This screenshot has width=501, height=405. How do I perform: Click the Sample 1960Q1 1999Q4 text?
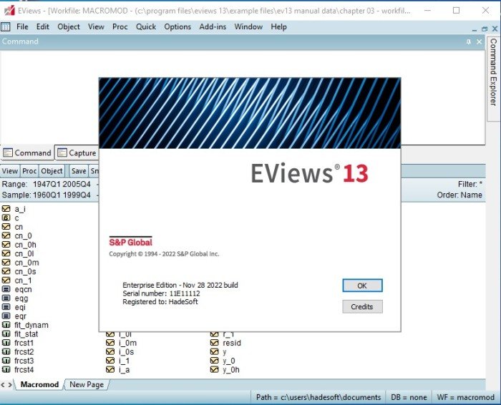tap(47, 195)
